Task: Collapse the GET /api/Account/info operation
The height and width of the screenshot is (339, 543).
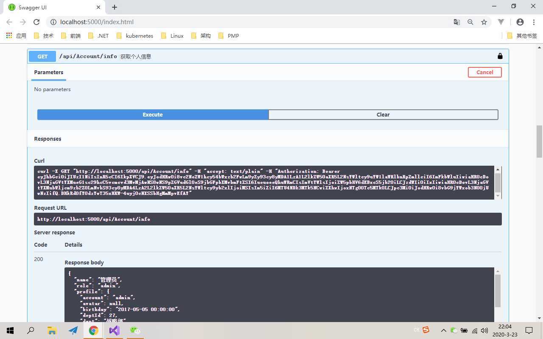Action: (x=268, y=56)
